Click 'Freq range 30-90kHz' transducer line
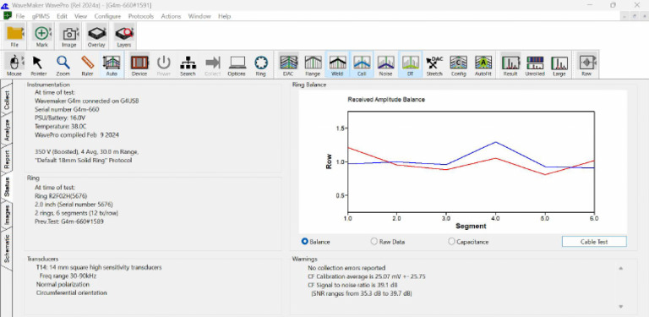The image size is (649, 317). [67, 276]
